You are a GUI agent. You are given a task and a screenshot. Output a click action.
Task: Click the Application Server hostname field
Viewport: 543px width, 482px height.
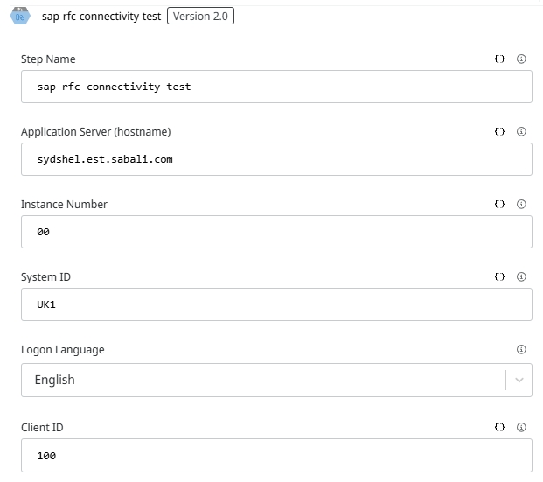[x=276, y=160]
